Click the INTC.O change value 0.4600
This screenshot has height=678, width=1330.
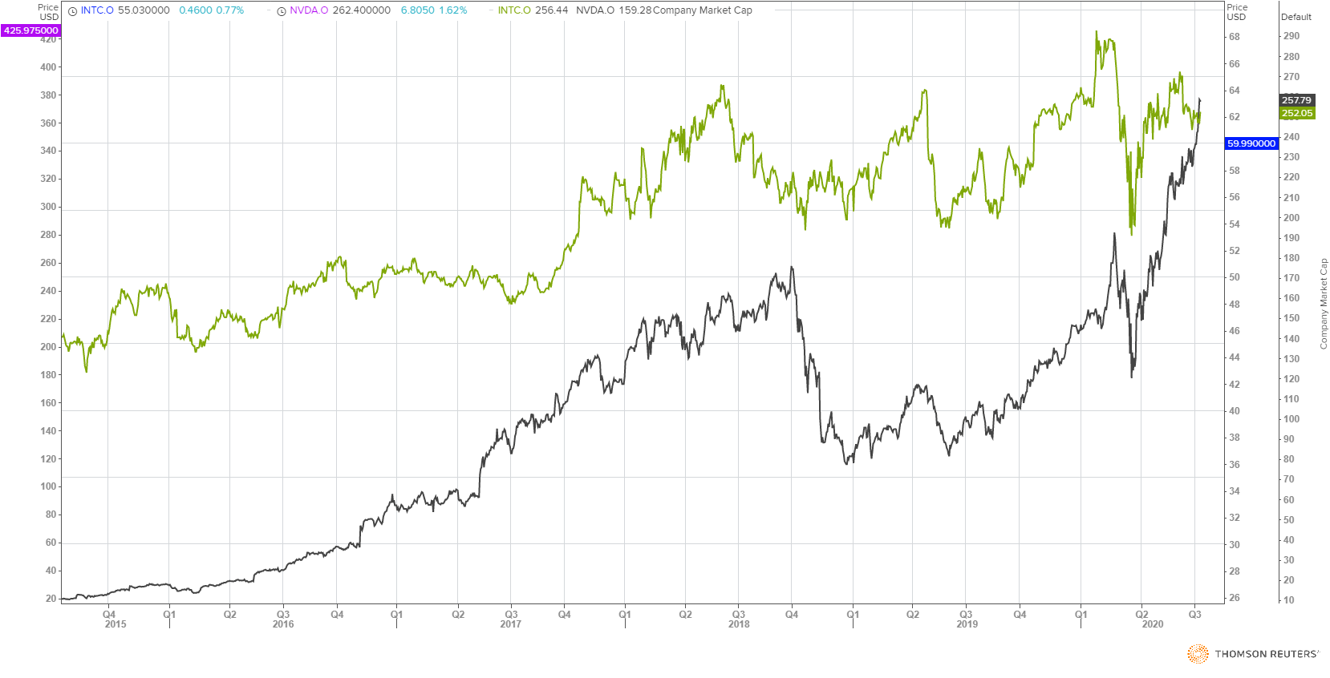click(196, 10)
